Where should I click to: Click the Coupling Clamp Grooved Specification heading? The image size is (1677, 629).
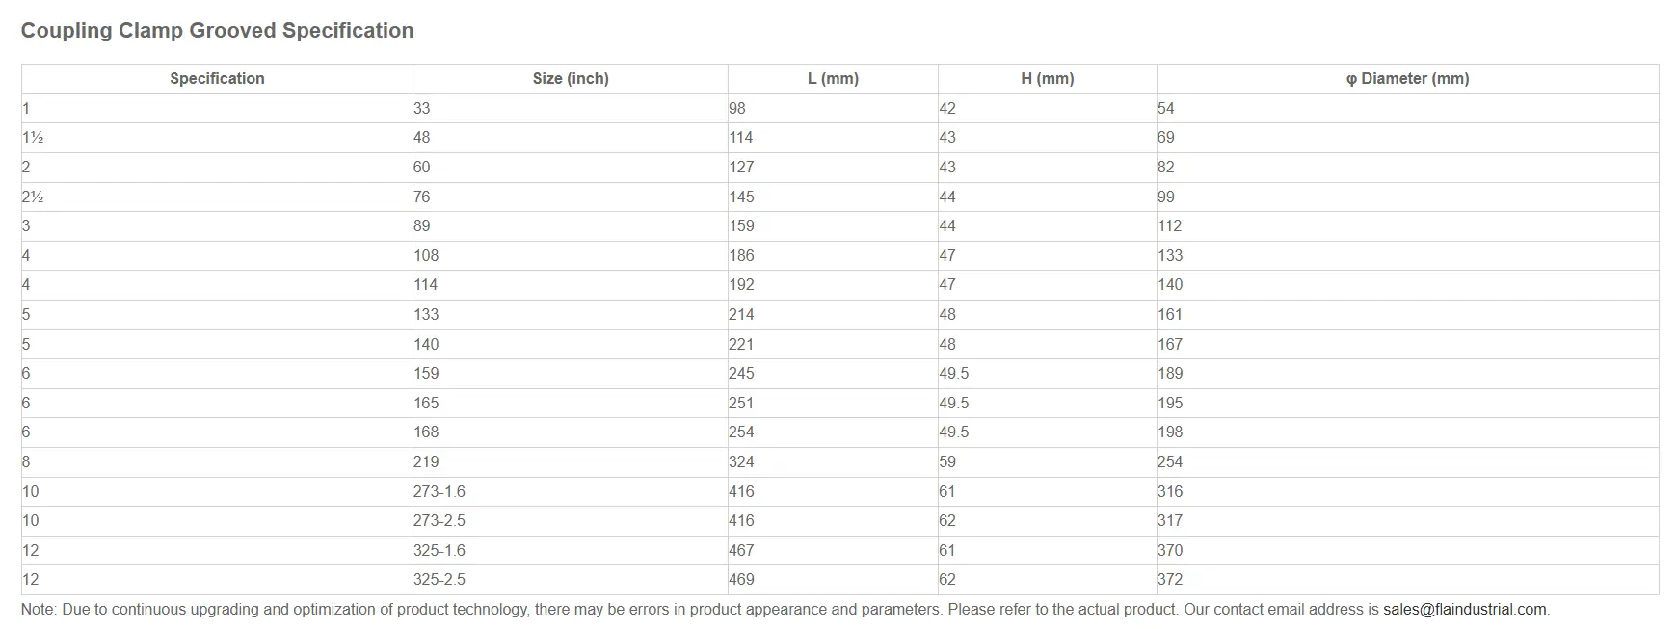tap(218, 31)
